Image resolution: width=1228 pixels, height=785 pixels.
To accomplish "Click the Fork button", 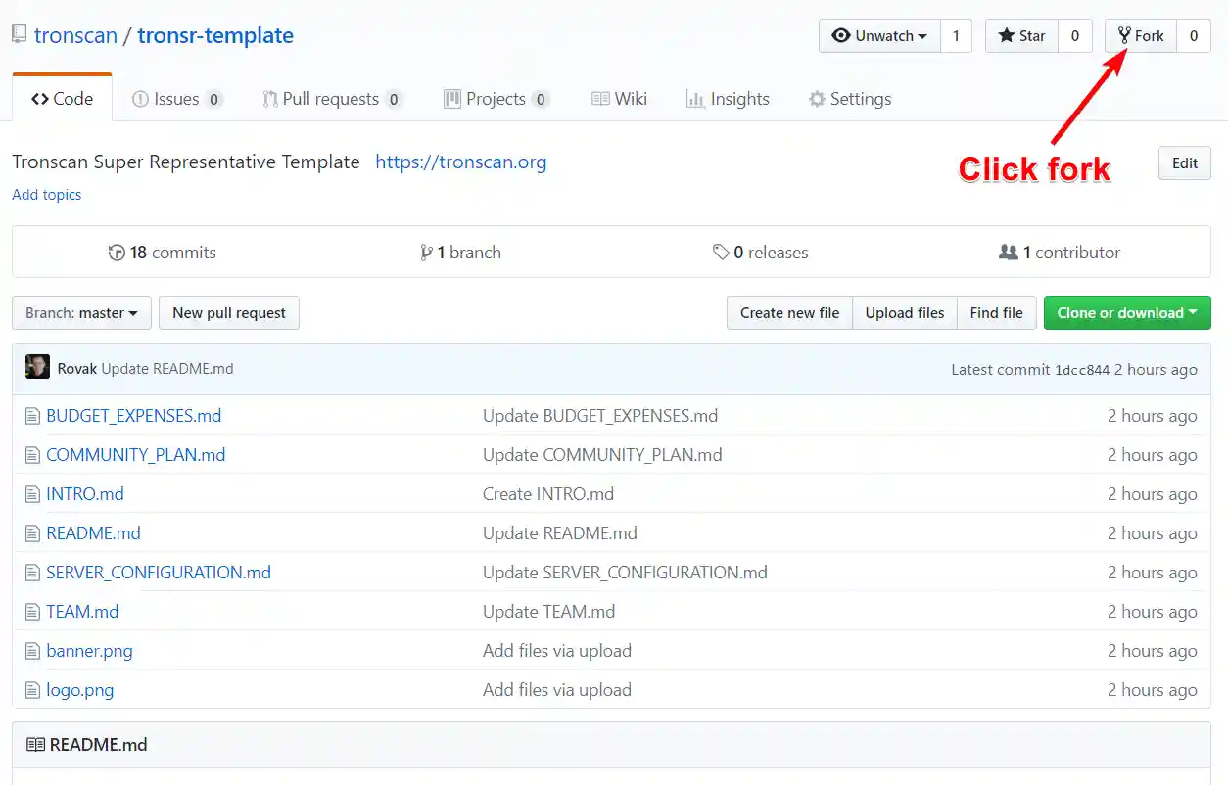I will point(1141,36).
